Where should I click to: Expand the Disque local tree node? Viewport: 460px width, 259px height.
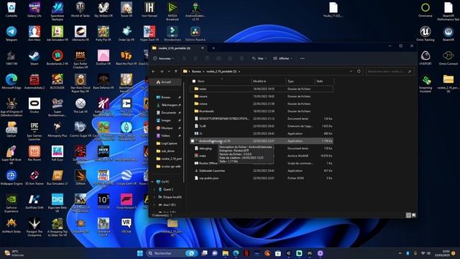(x=155, y=197)
